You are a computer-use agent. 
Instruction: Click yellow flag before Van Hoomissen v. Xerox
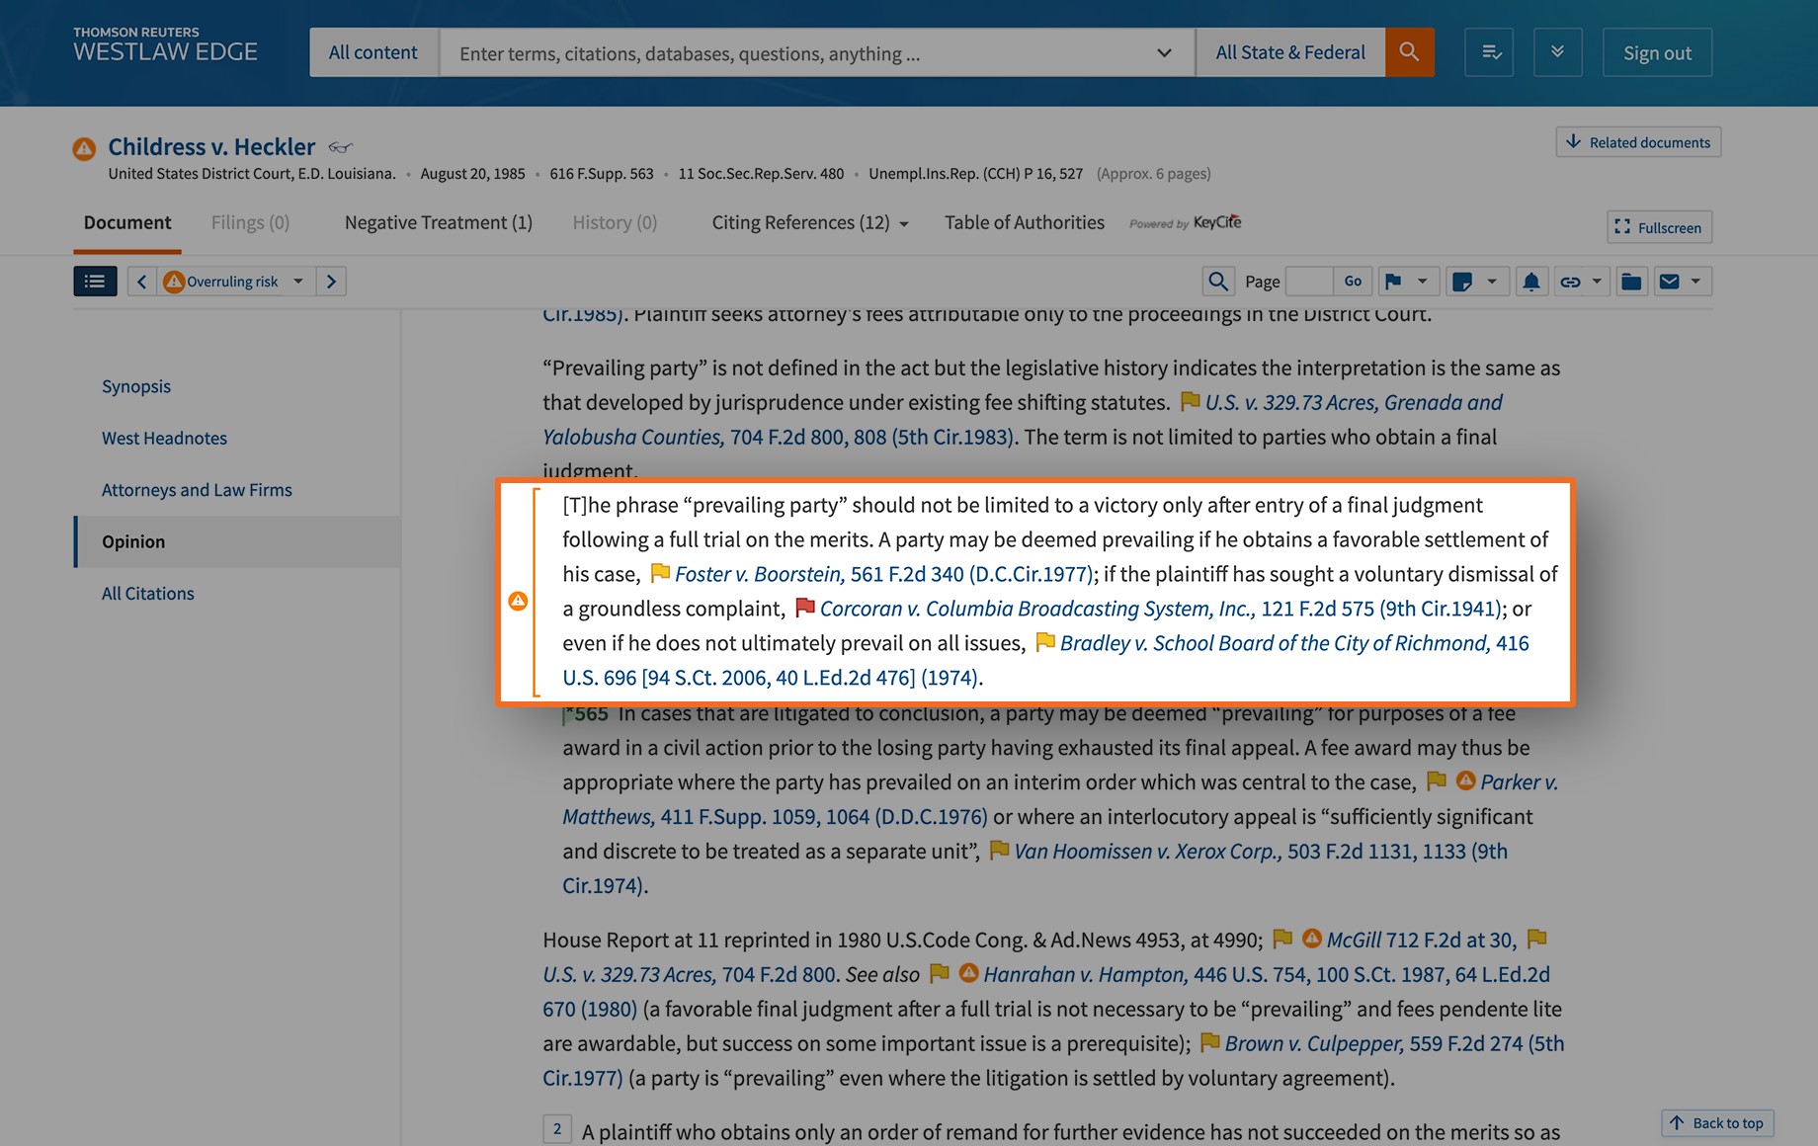[x=1000, y=850]
